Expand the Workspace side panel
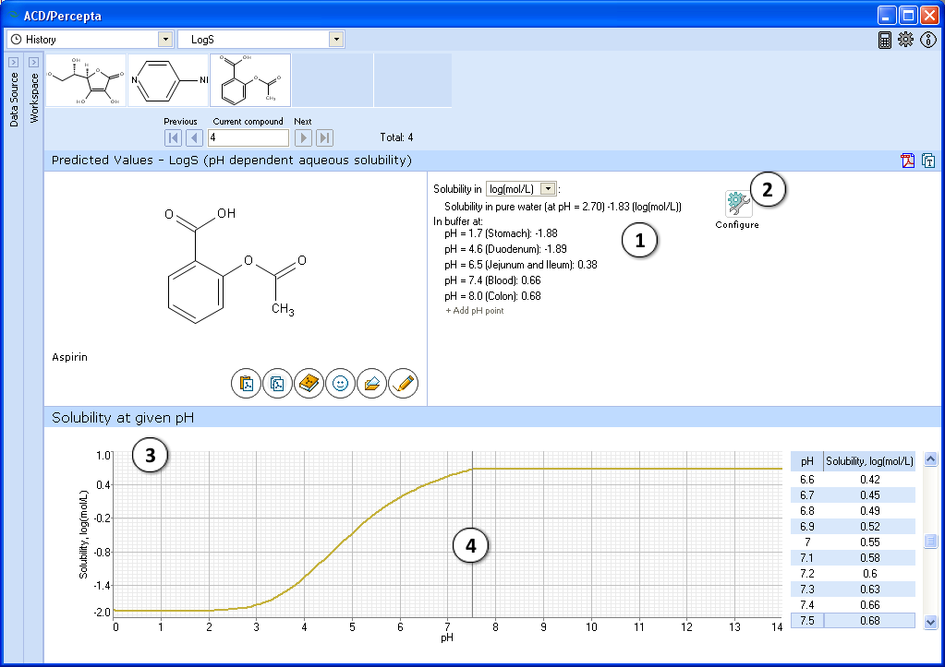 (33, 62)
